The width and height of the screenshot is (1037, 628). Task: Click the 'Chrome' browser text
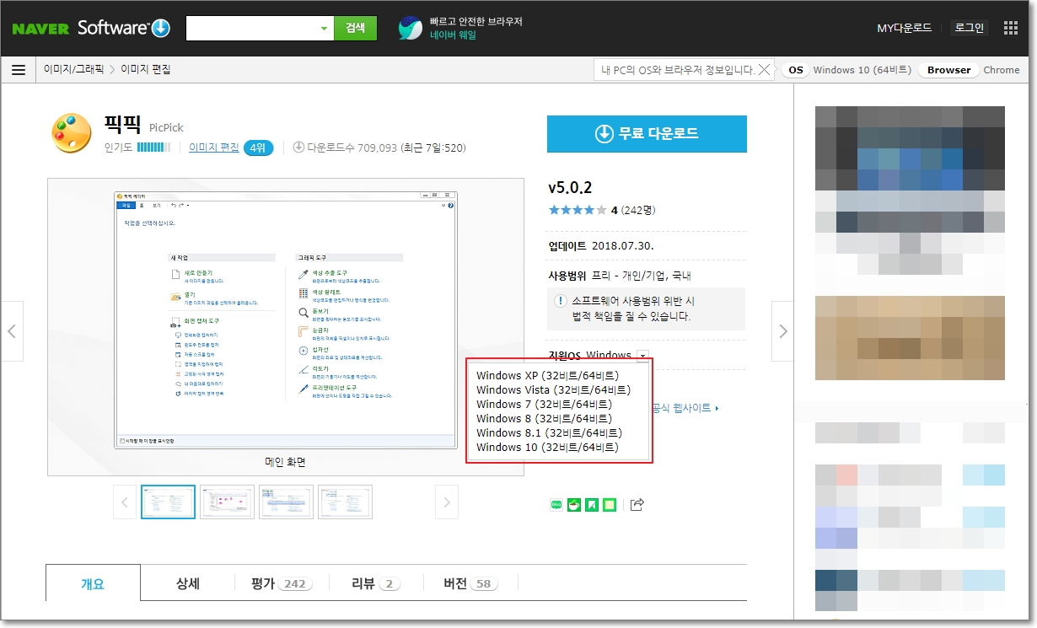(x=1002, y=70)
